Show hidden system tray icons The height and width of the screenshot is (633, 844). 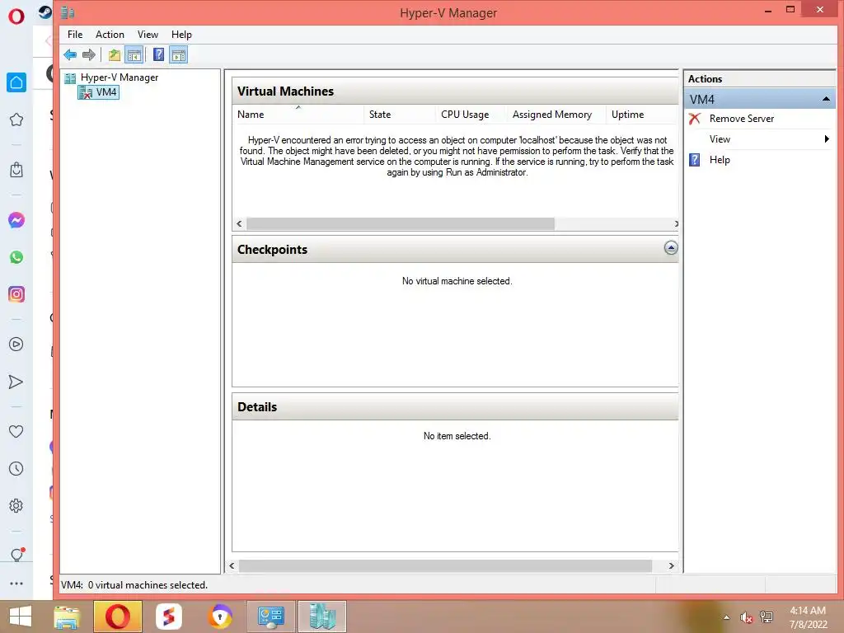pos(726,617)
